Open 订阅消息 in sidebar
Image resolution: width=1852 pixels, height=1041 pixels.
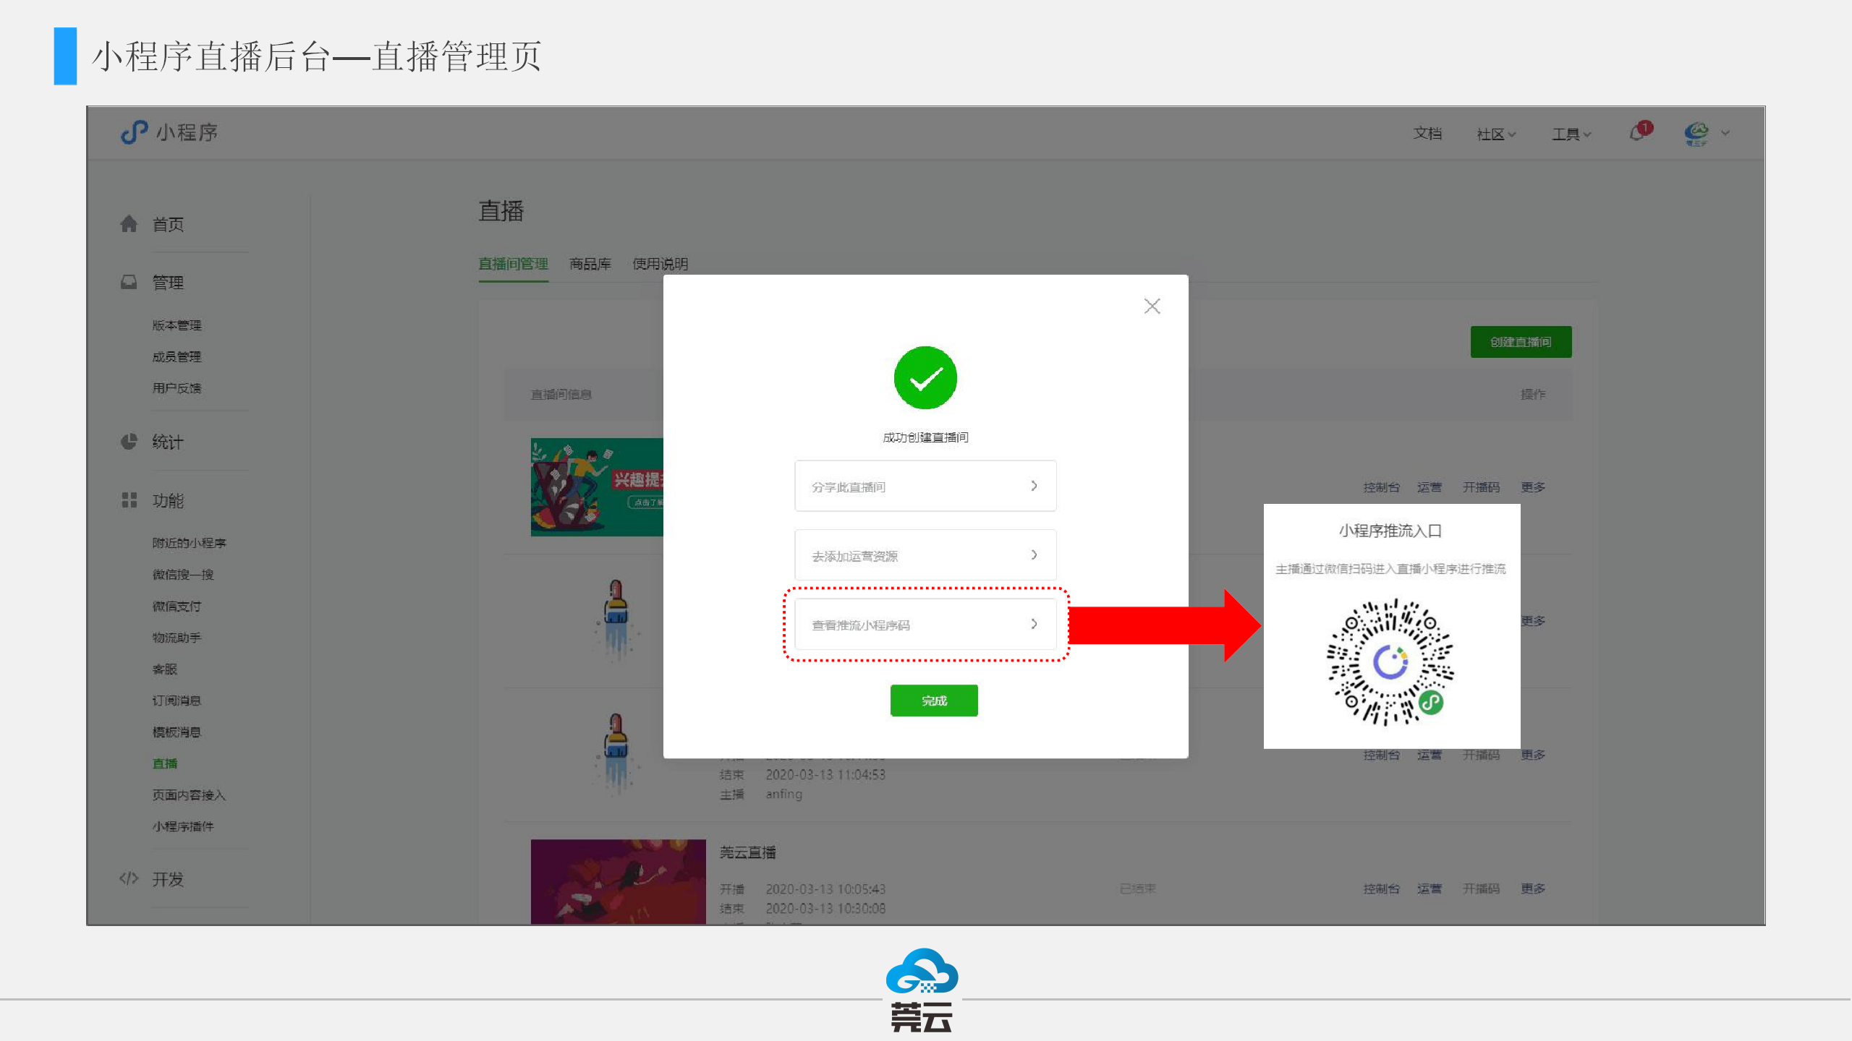177,701
